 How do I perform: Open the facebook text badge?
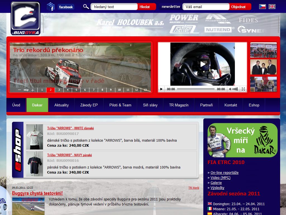pos(66,7)
